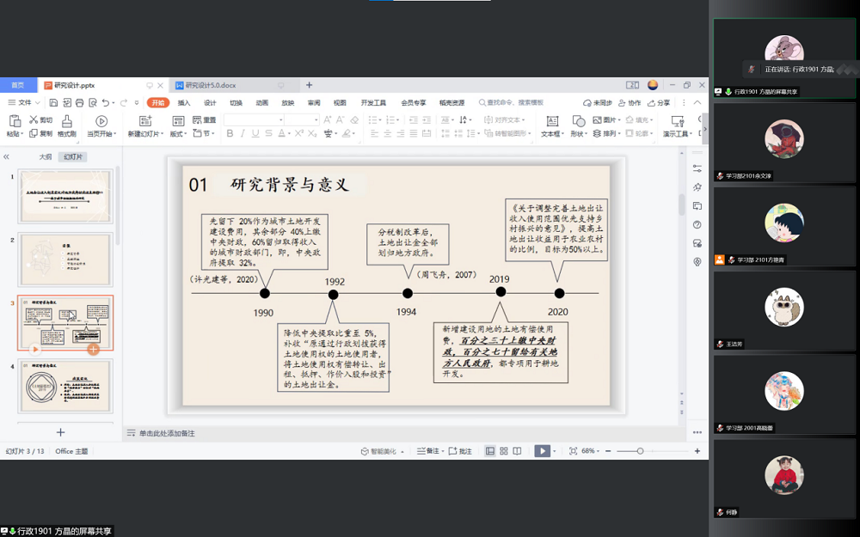The width and height of the screenshot is (860, 537).
Task: Switch to the Insert (插入) ribbon tab
Action: click(184, 103)
